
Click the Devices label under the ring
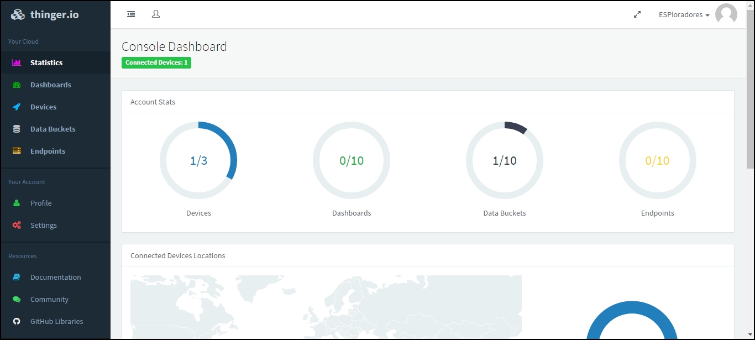198,213
